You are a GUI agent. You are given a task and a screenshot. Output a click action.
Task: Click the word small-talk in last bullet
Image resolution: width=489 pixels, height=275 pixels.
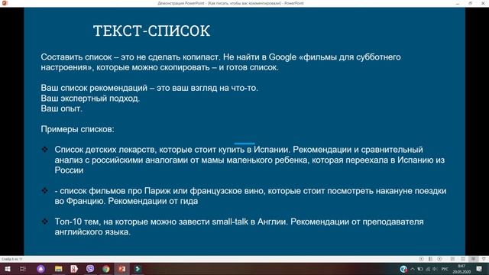pos(230,222)
